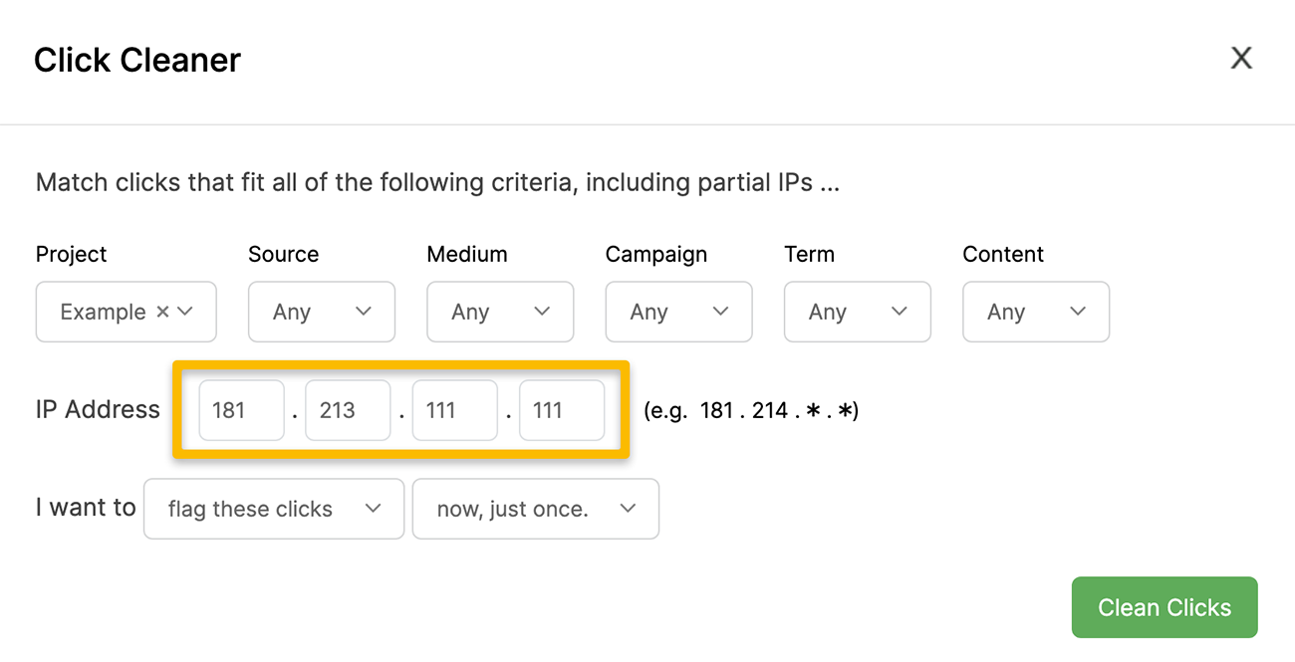Close the Click Cleaner dialog
The height and width of the screenshot is (662, 1295).
pyautogui.click(x=1241, y=59)
